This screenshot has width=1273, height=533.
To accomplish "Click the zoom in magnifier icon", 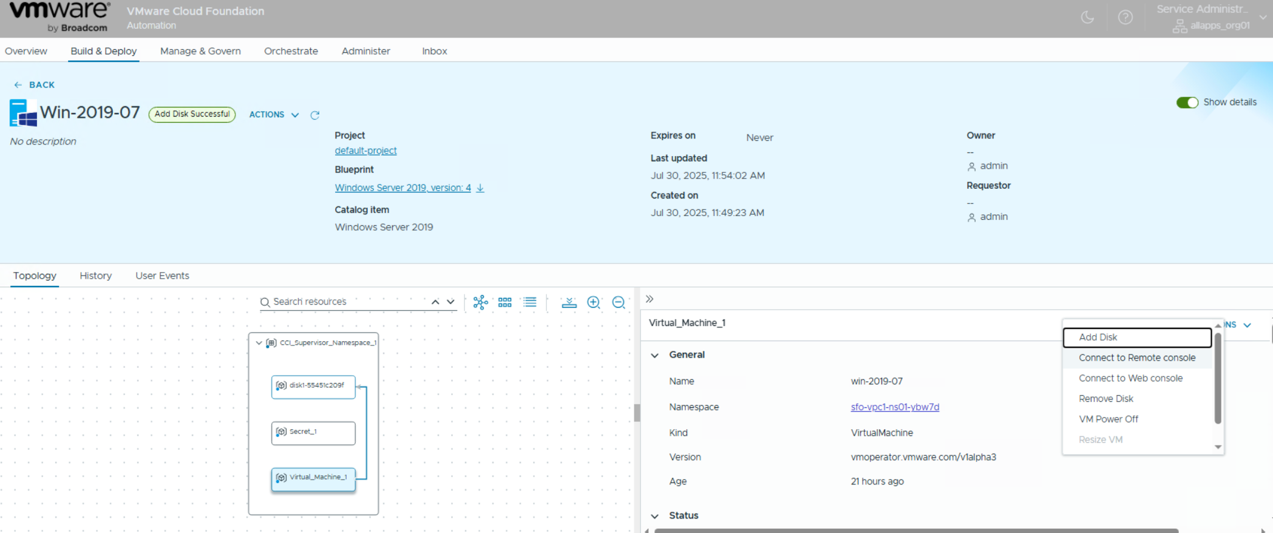I will [x=593, y=302].
